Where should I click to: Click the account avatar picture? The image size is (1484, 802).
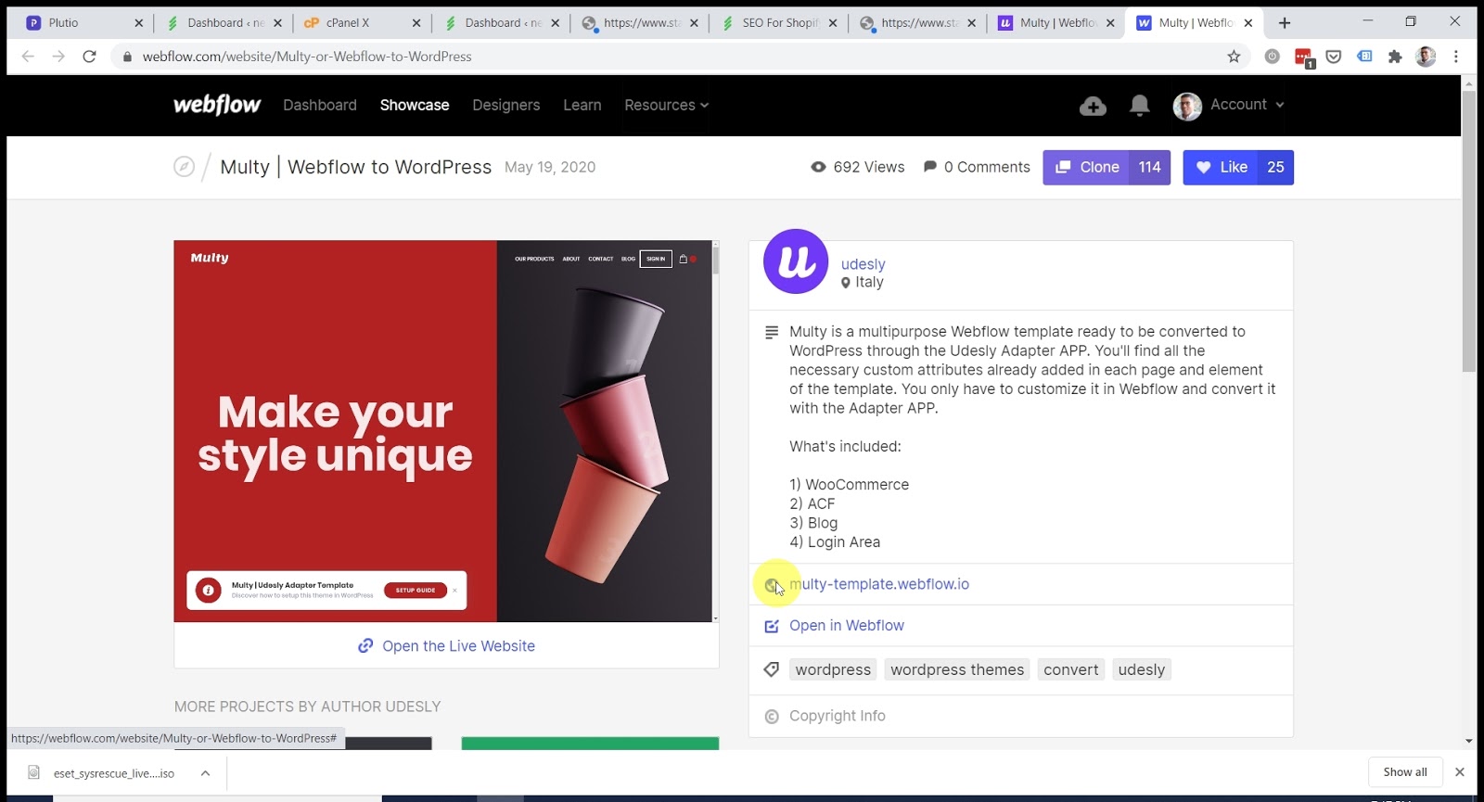click(1187, 106)
